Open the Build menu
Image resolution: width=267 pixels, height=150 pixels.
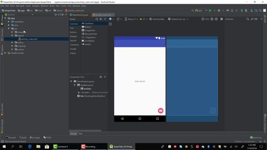(52, 6)
